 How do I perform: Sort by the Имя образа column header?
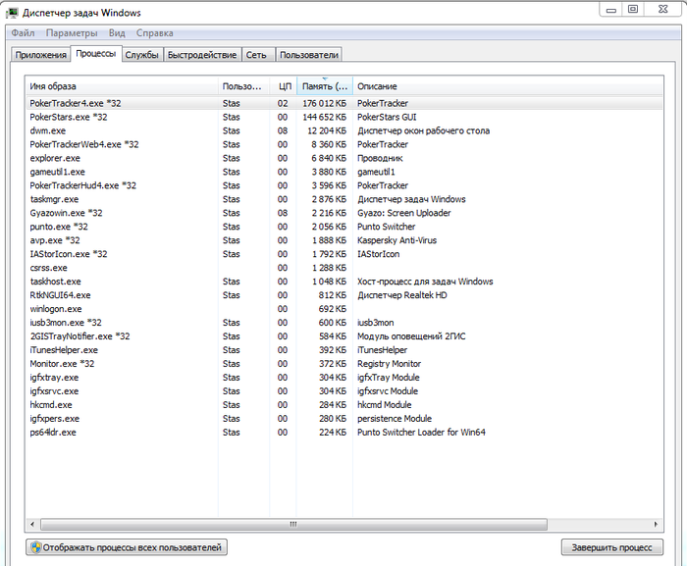click(122, 86)
